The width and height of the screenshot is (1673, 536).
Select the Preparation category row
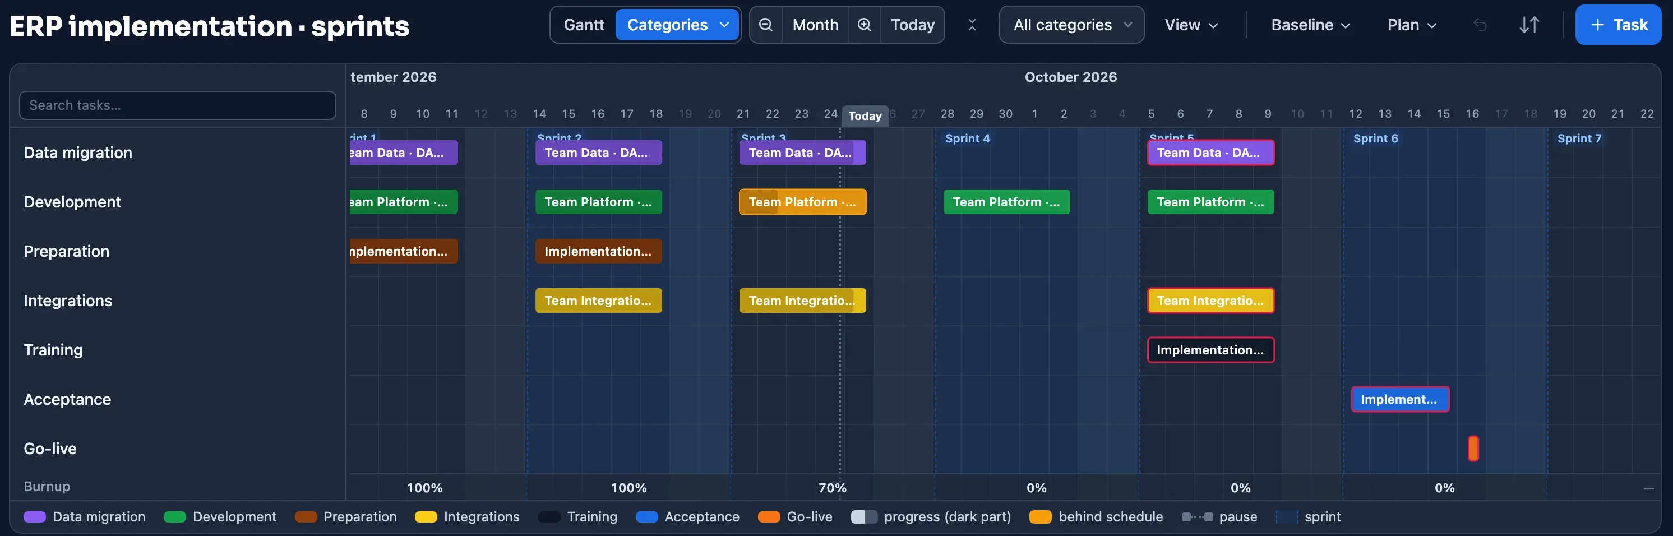[x=177, y=251]
